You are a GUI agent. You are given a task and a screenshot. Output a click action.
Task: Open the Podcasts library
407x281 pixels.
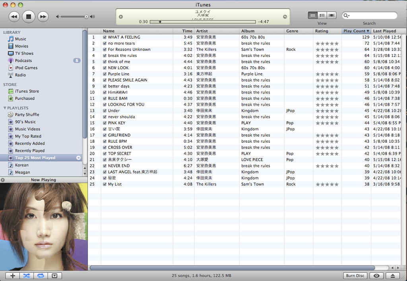tap(23, 60)
